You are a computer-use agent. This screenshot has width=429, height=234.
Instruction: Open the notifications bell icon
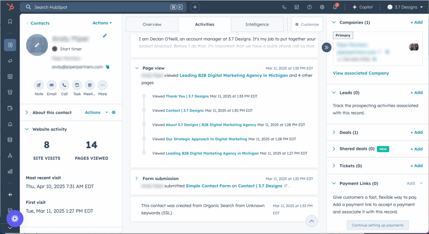tap(335, 7)
